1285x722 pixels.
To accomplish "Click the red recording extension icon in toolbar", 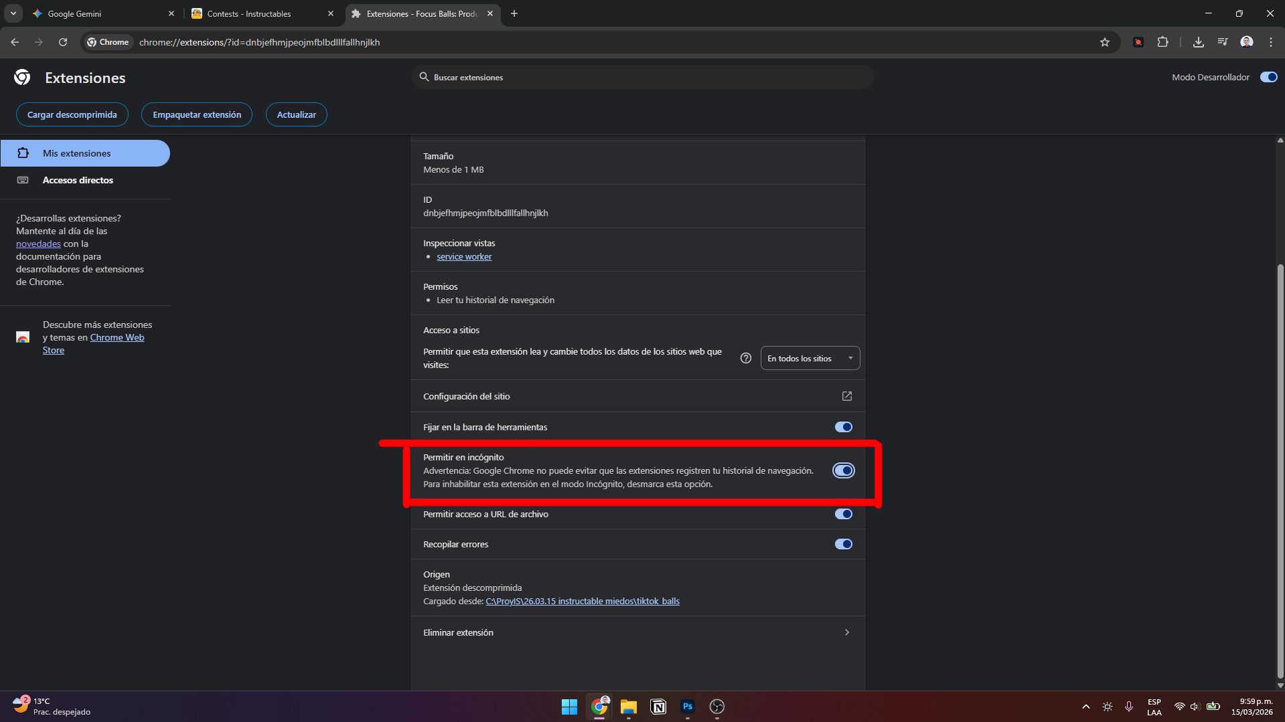I will pyautogui.click(x=1138, y=42).
